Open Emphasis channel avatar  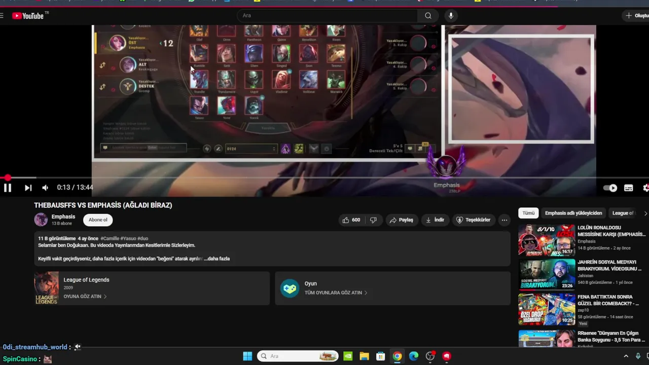[x=41, y=220]
